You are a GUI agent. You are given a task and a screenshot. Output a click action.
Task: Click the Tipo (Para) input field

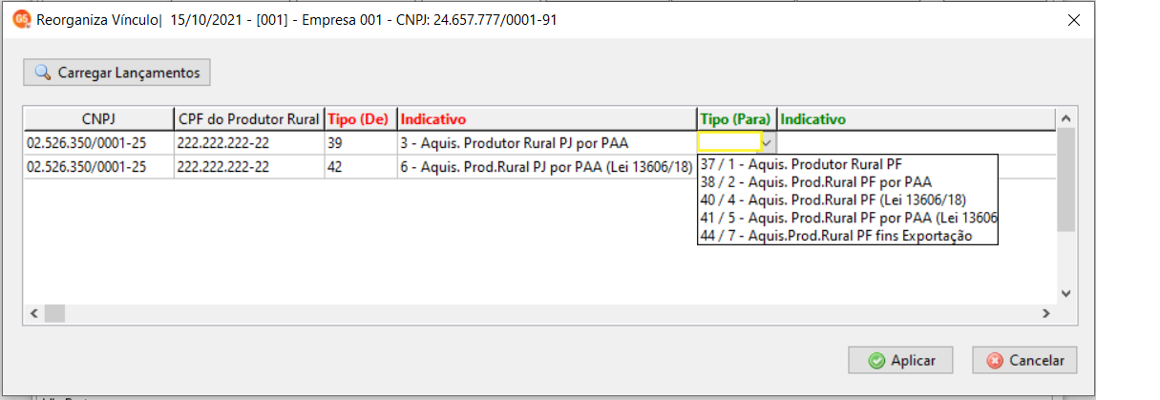(x=729, y=142)
